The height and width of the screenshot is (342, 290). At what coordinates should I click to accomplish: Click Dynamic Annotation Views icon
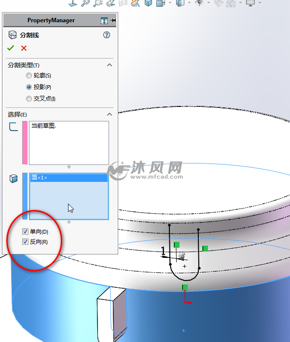click(x=135, y=2)
